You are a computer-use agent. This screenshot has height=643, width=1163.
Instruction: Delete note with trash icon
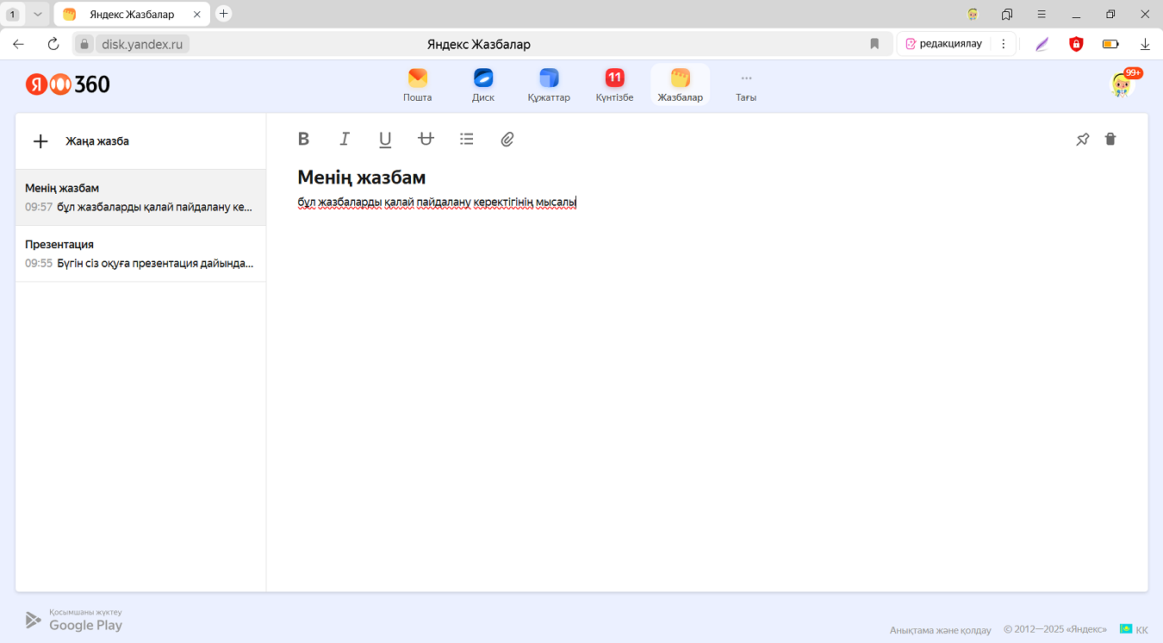[x=1110, y=139]
